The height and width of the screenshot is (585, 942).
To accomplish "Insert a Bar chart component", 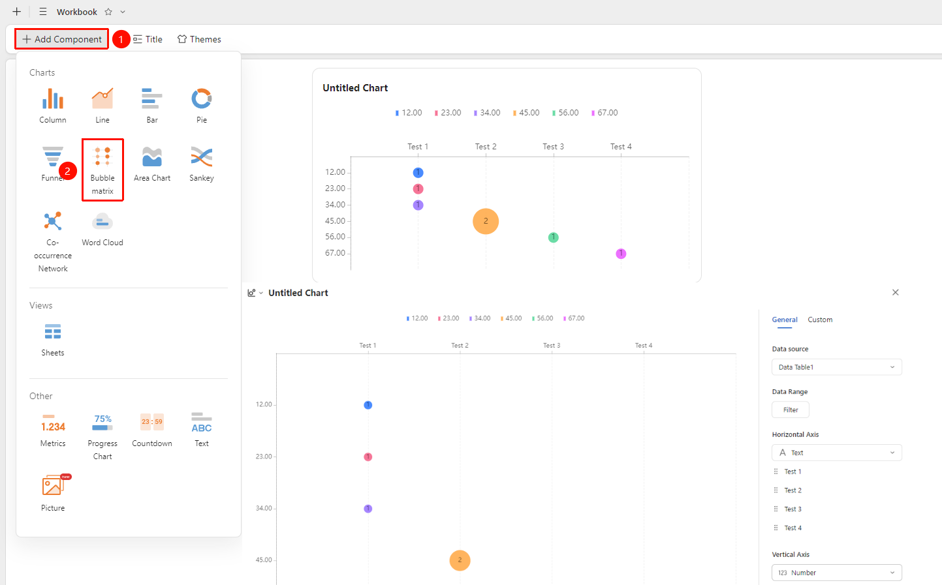I will (x=152, y=106).
